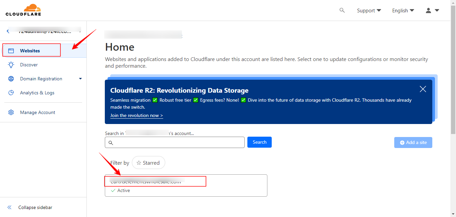The image size is (456, 217).
Task: Select the earthselementswholesale.com website entry
Action: 147,181
